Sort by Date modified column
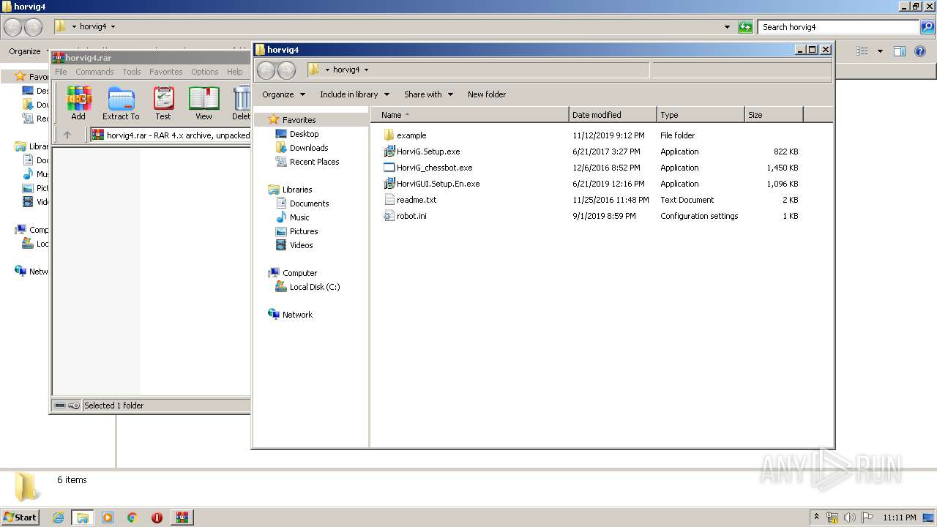Image resolution: width=937 pixels, height=527 pixels. (613, 115)
